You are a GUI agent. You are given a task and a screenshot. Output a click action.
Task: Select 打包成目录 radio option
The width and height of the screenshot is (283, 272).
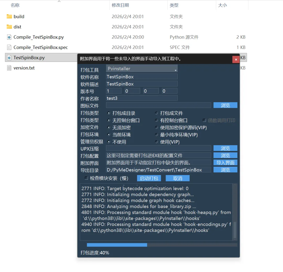pos(109,113)
